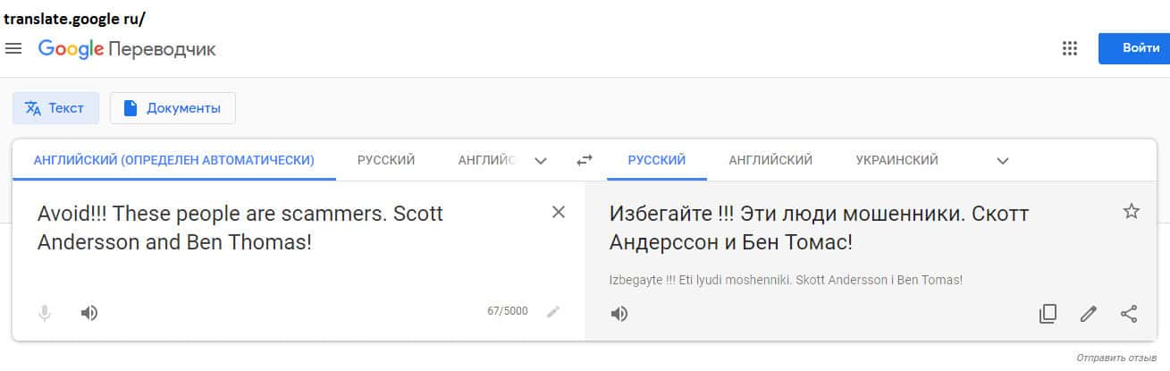Screen dimensions: 1170x371
Task: Switch to Документы translation mode
Action: coord(173,108)
